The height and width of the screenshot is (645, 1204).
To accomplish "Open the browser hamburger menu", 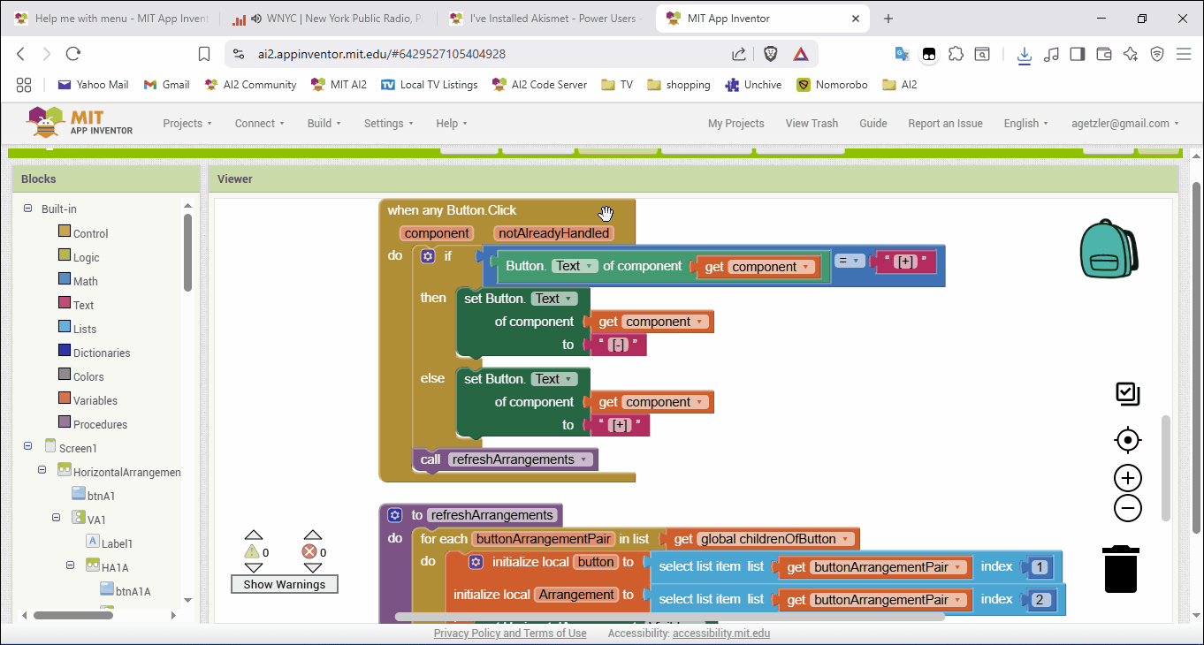I will (1185, 54).
